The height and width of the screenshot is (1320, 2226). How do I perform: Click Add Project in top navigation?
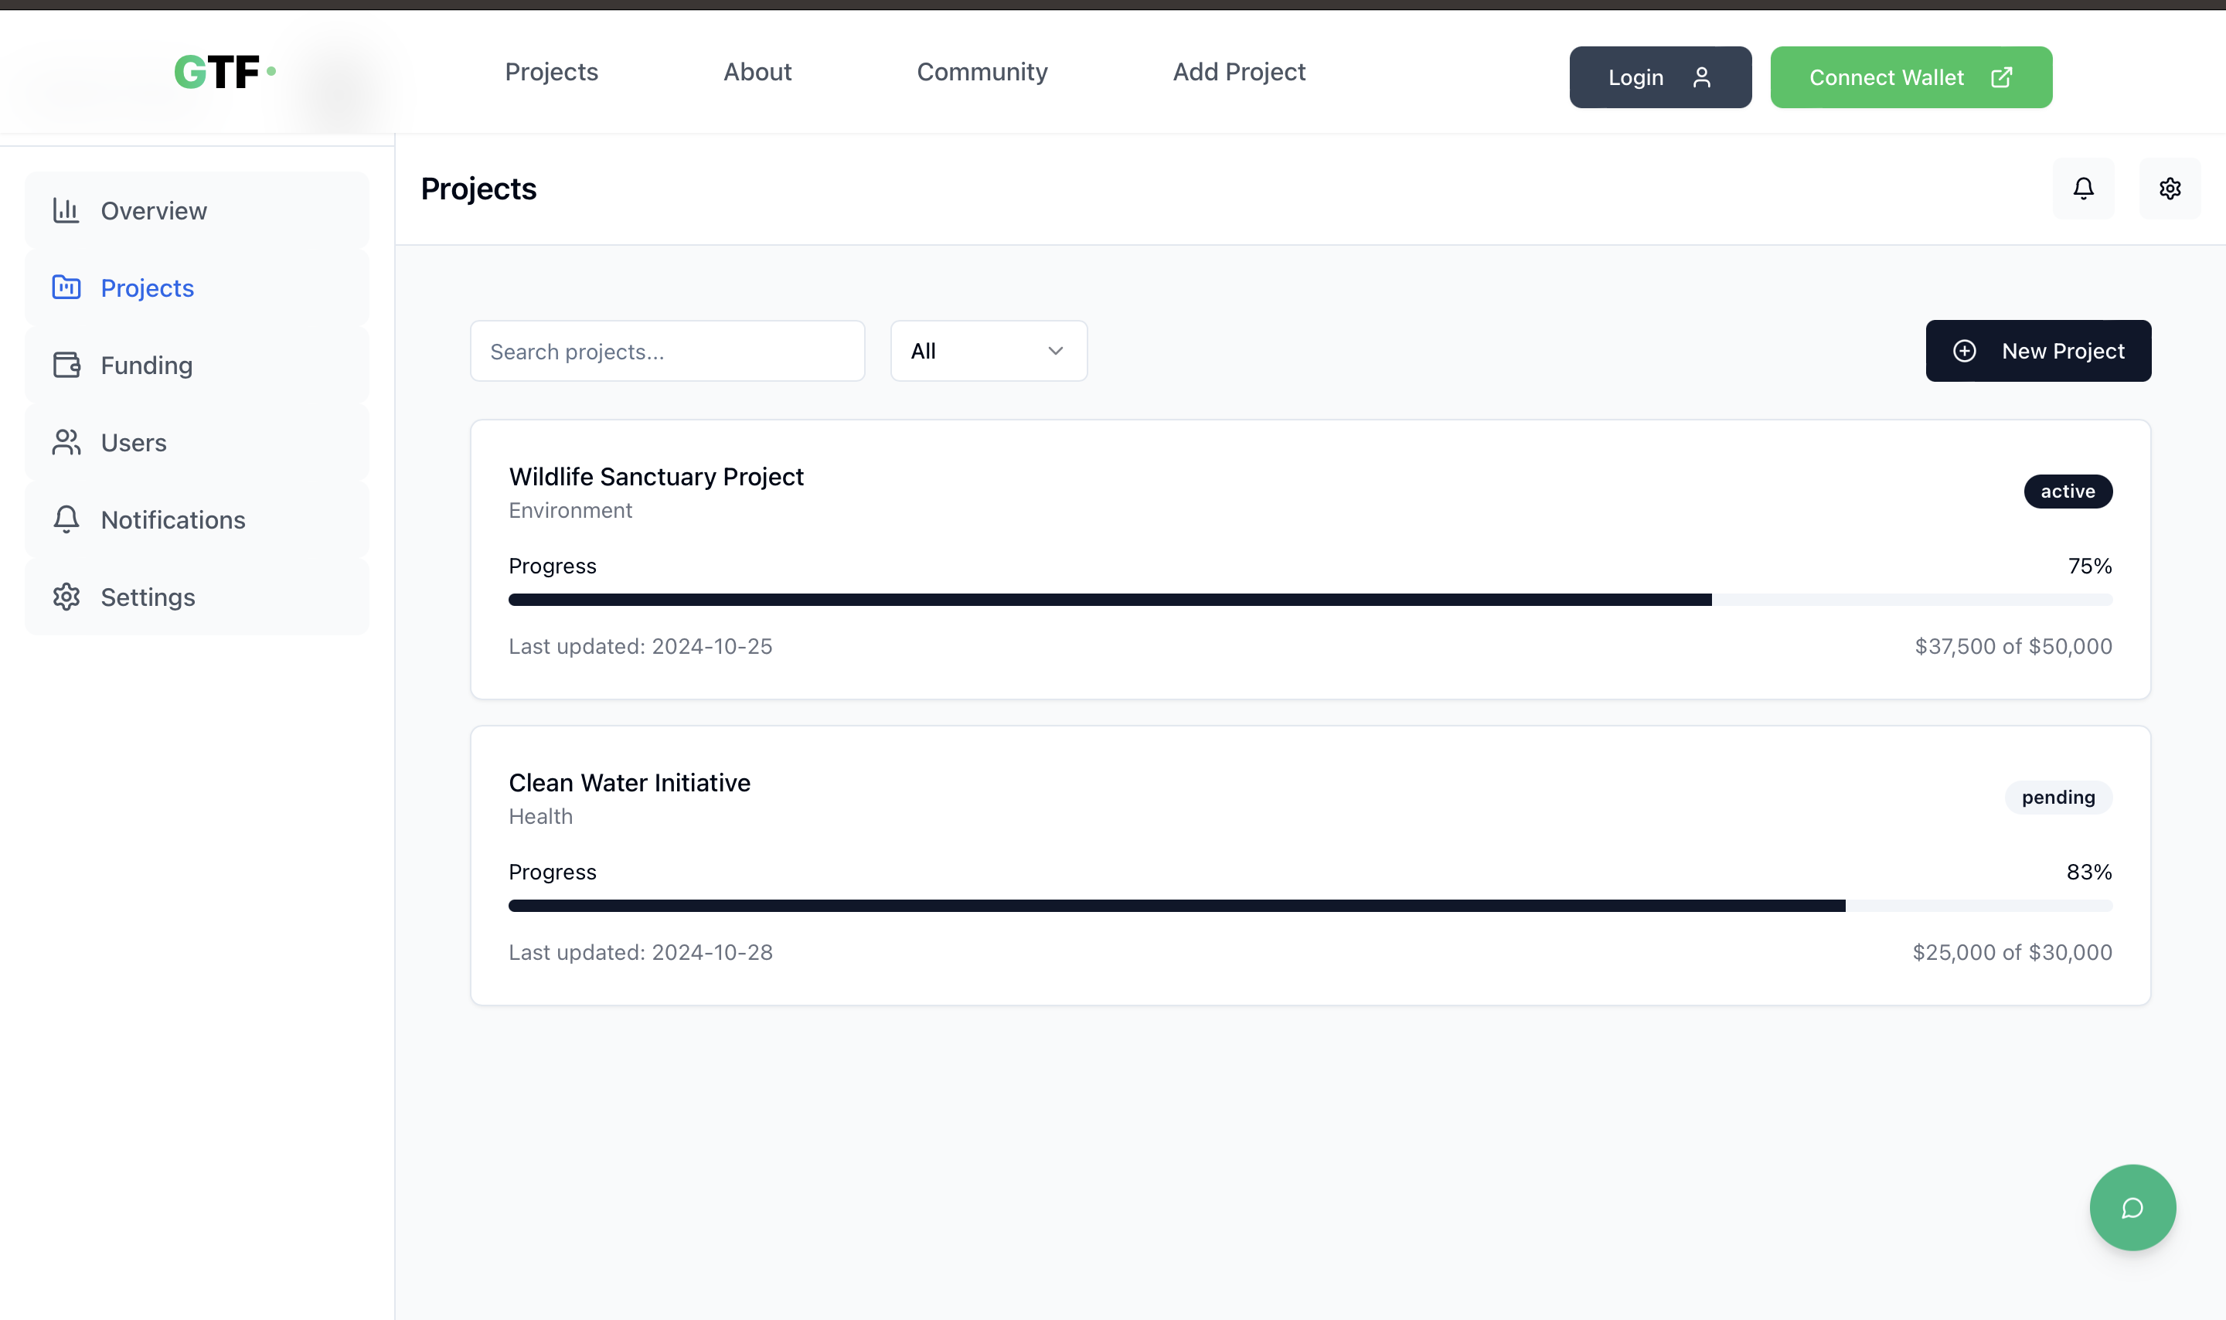tap(1238, 72)
